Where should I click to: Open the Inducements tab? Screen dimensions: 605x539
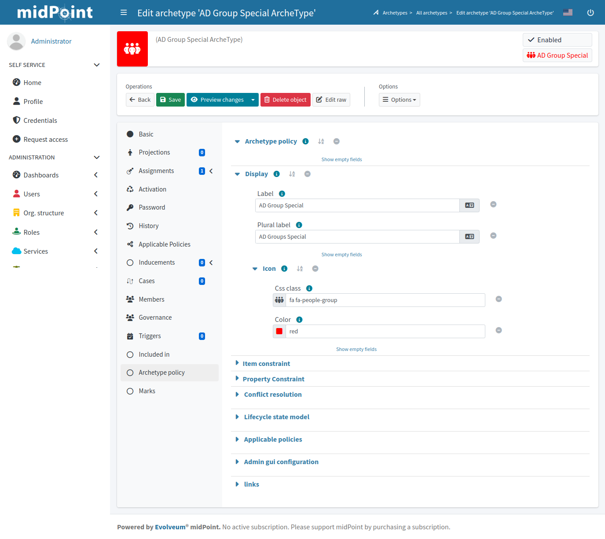(x=169, y=262)
